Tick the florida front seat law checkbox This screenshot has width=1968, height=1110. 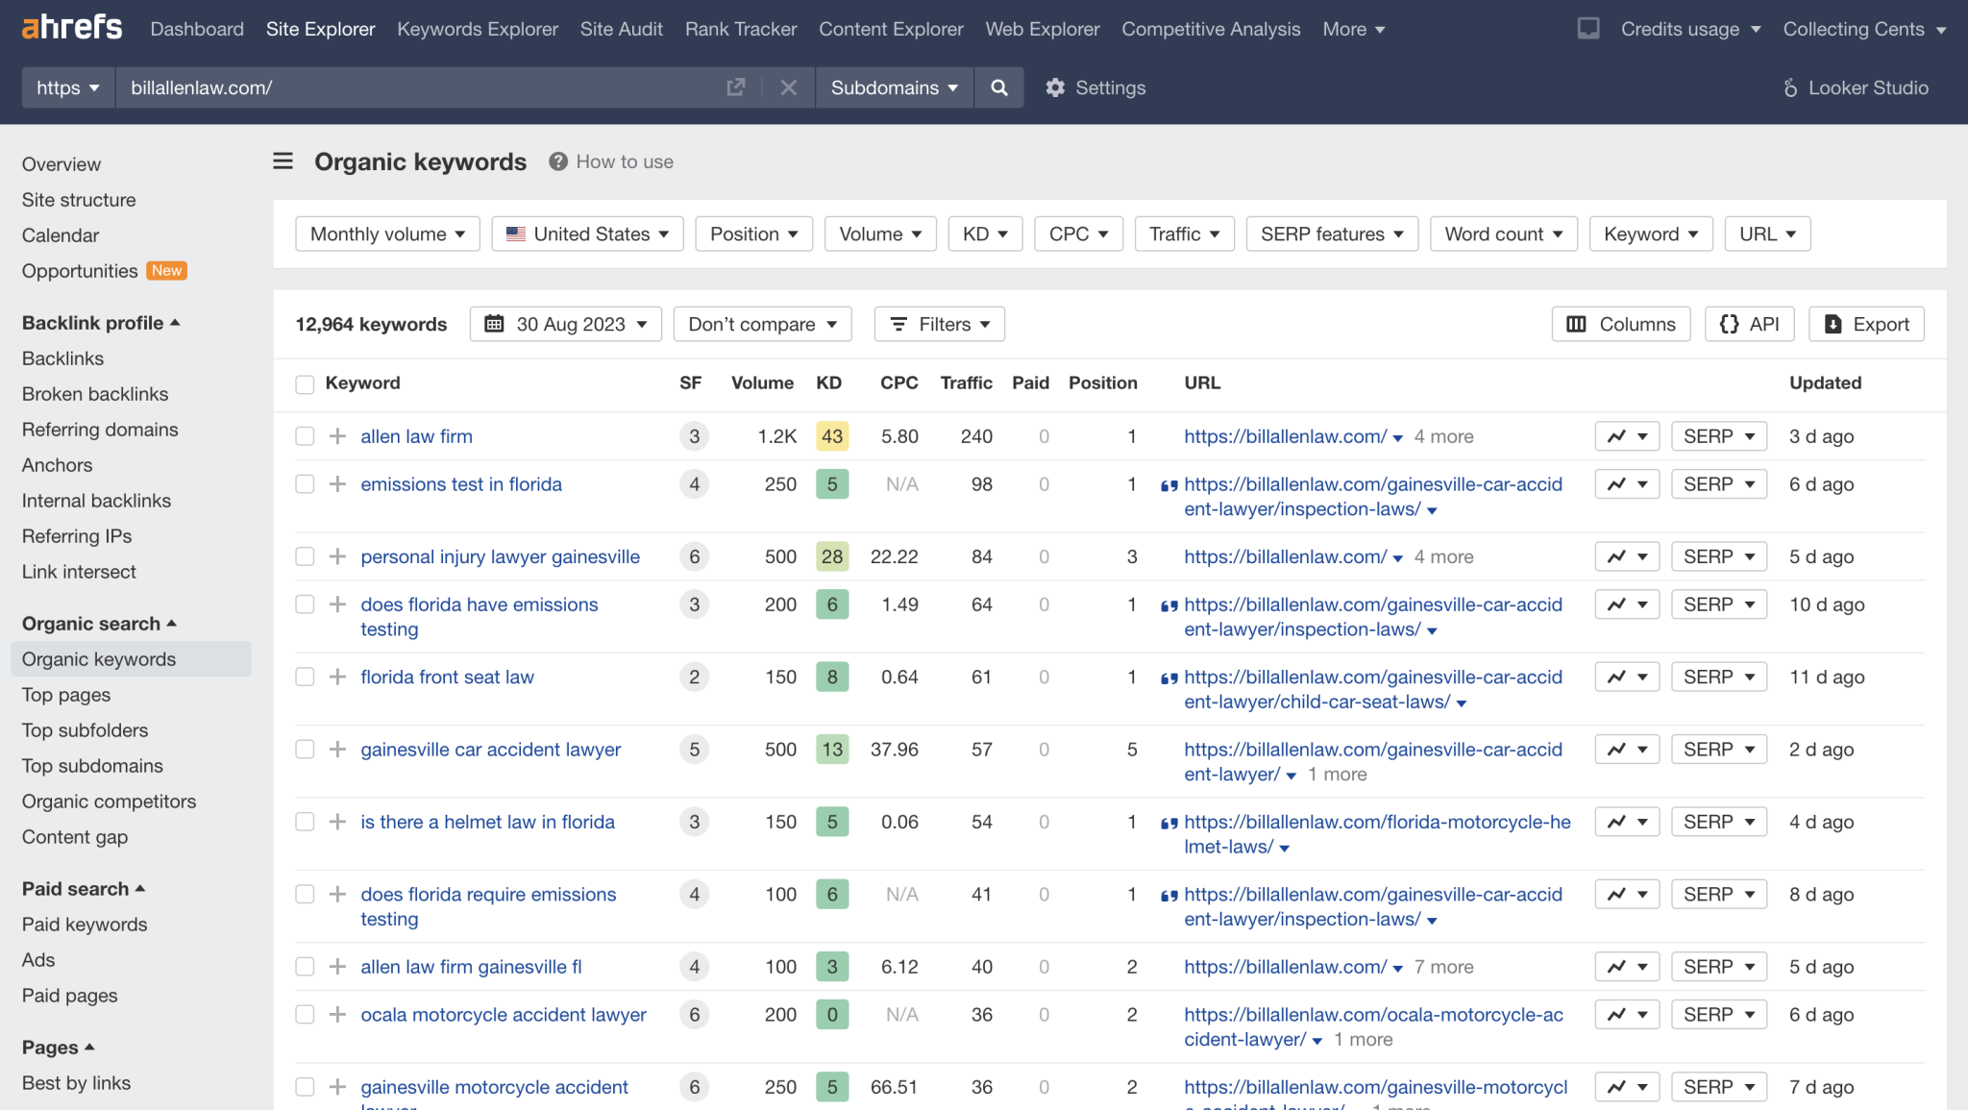pyautogui.click(x=305, y=678)
